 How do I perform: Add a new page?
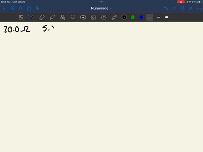[x=182, y=8]
